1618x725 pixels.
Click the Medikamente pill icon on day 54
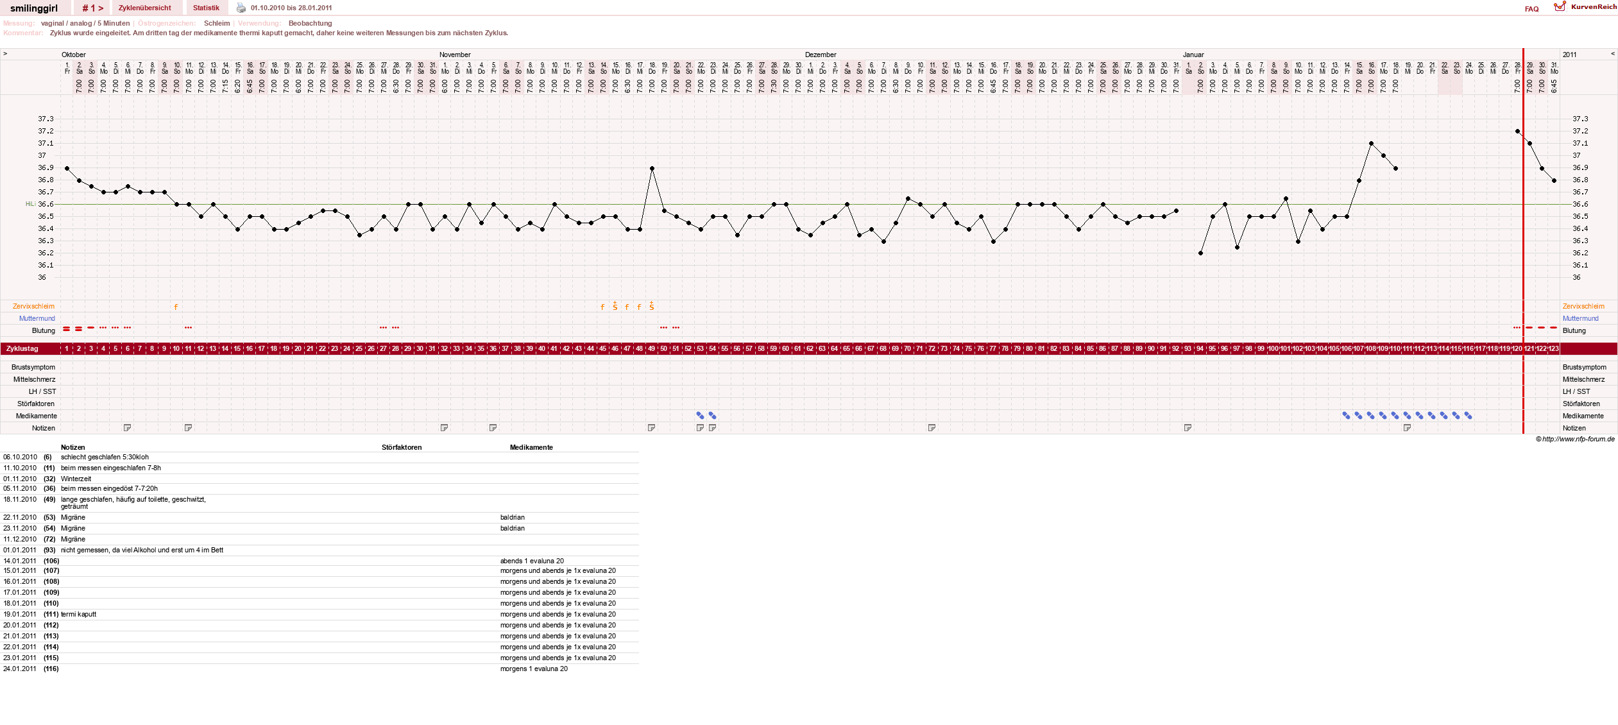pyautogui.click(x=712, y=416)
